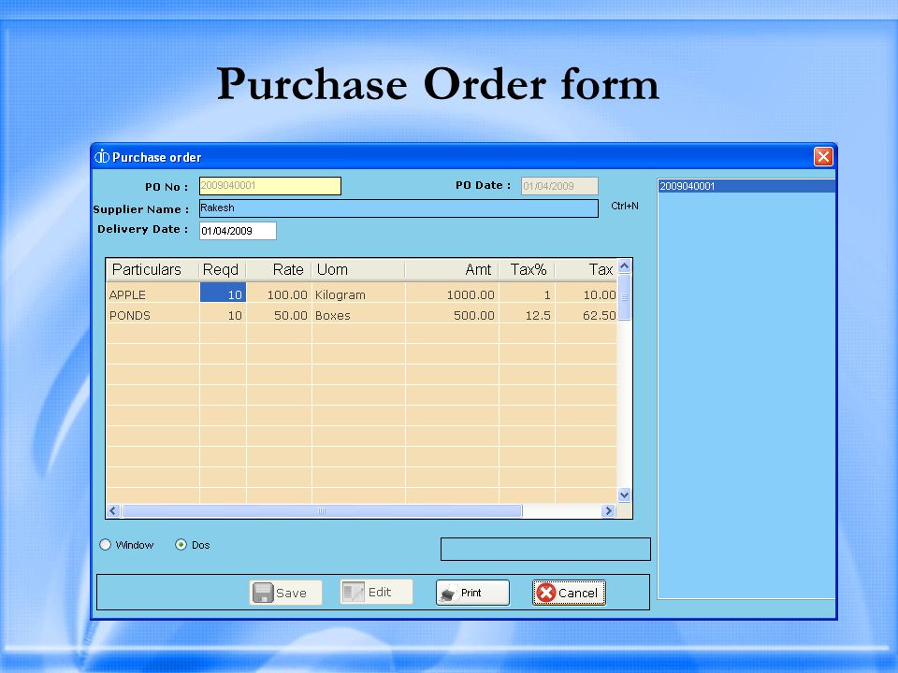Click the horizontal scrollbar thumb of grid
Screen dimensions: 898x673
[322, 510]
